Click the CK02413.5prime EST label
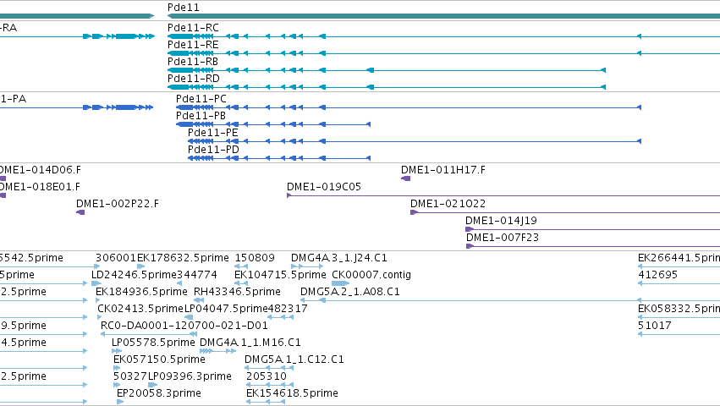This screenshot has width=720, height=406. pyautogui.click(x=140, y=309)
